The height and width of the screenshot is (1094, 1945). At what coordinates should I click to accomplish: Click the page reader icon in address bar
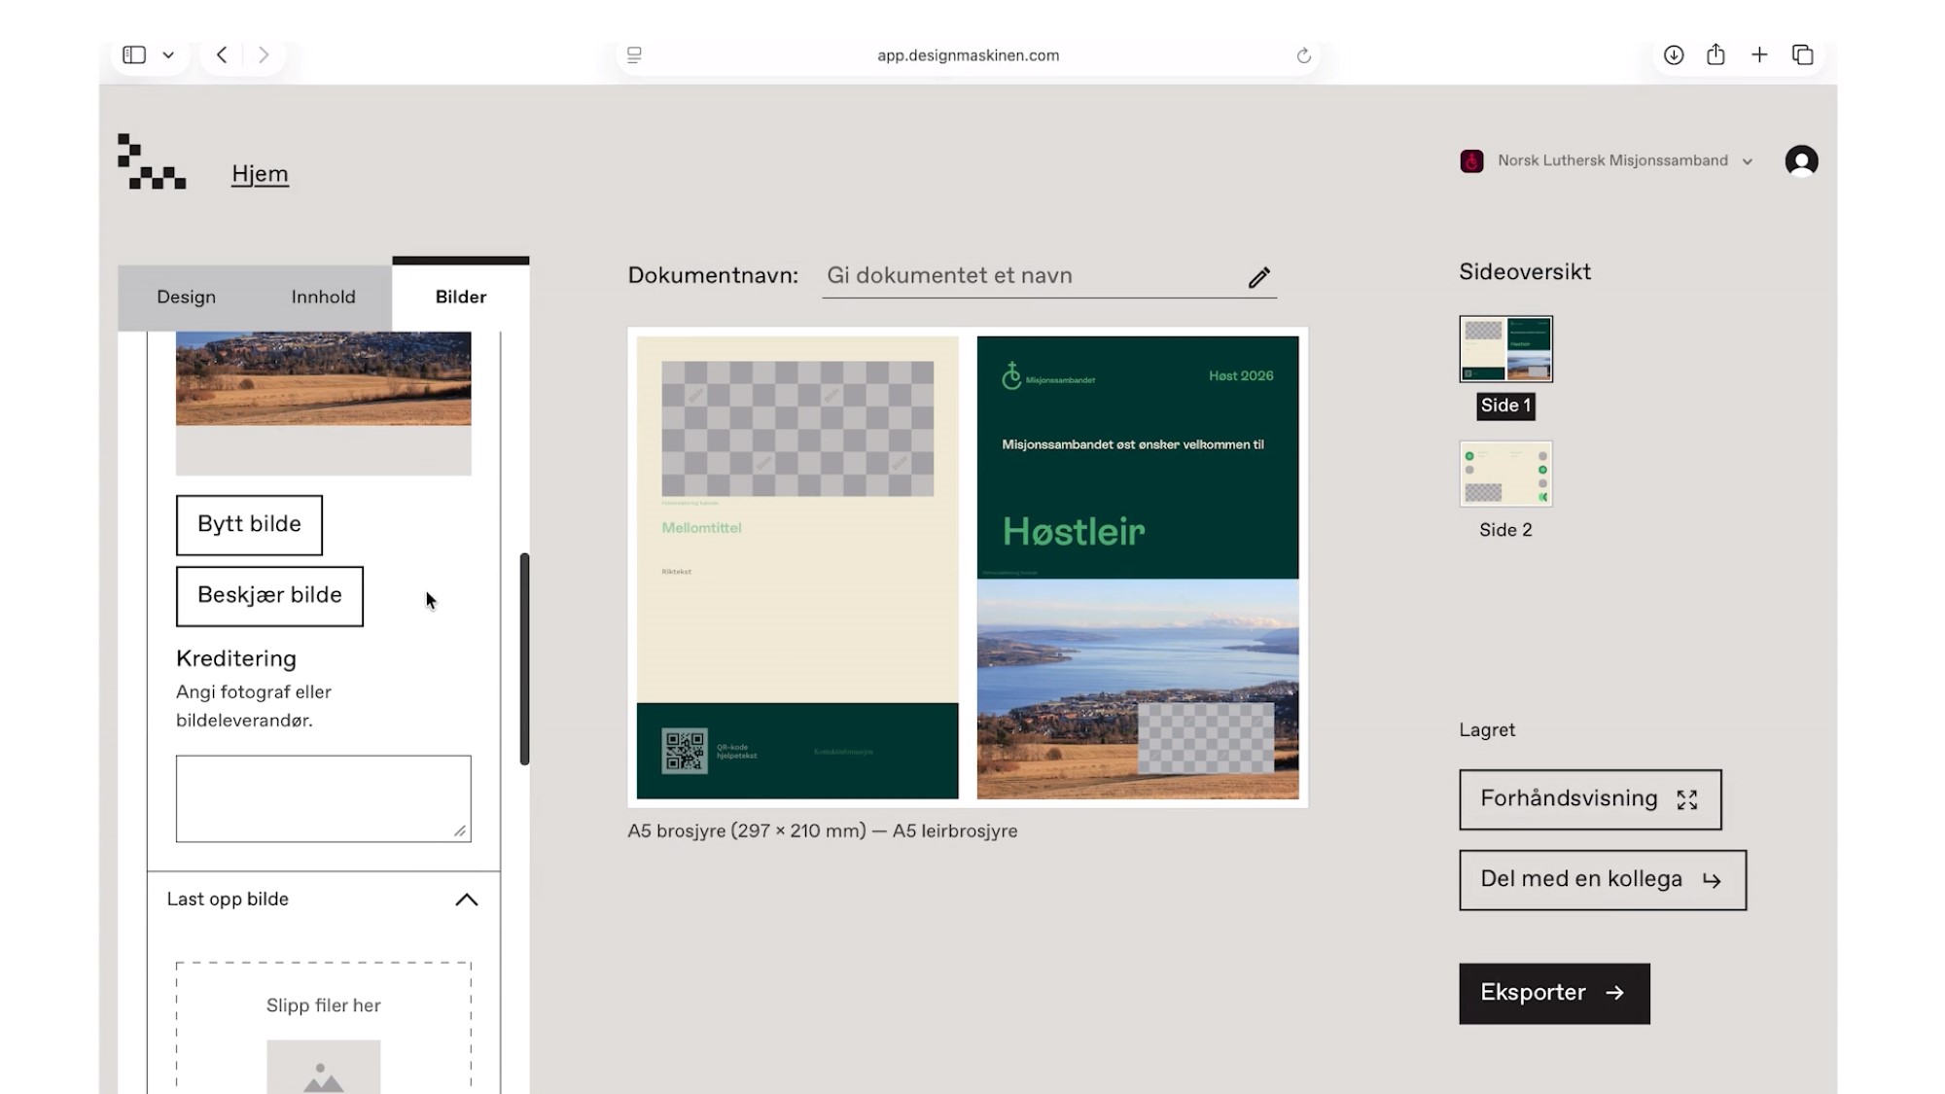point(634,55)
